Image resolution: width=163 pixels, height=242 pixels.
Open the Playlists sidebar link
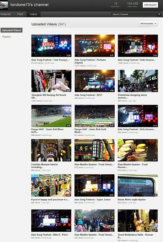click(6, 37)
